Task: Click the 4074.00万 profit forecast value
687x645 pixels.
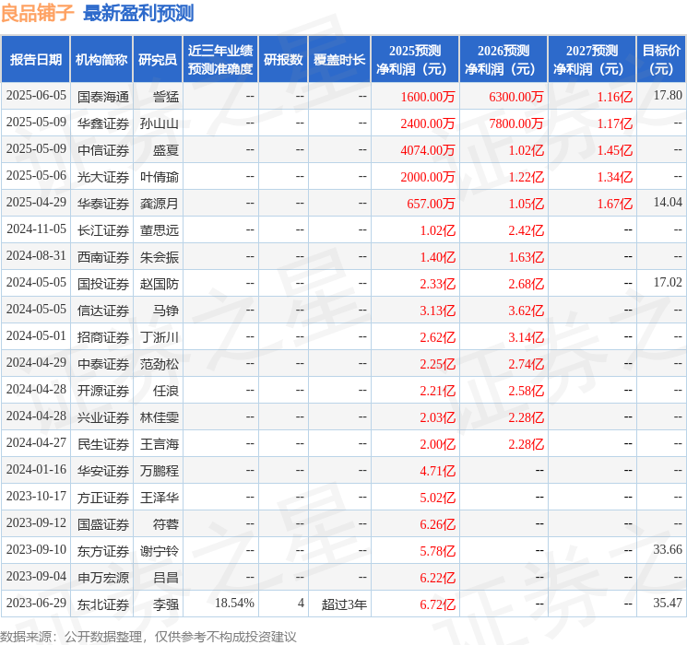Action: [x=428, y=149]
